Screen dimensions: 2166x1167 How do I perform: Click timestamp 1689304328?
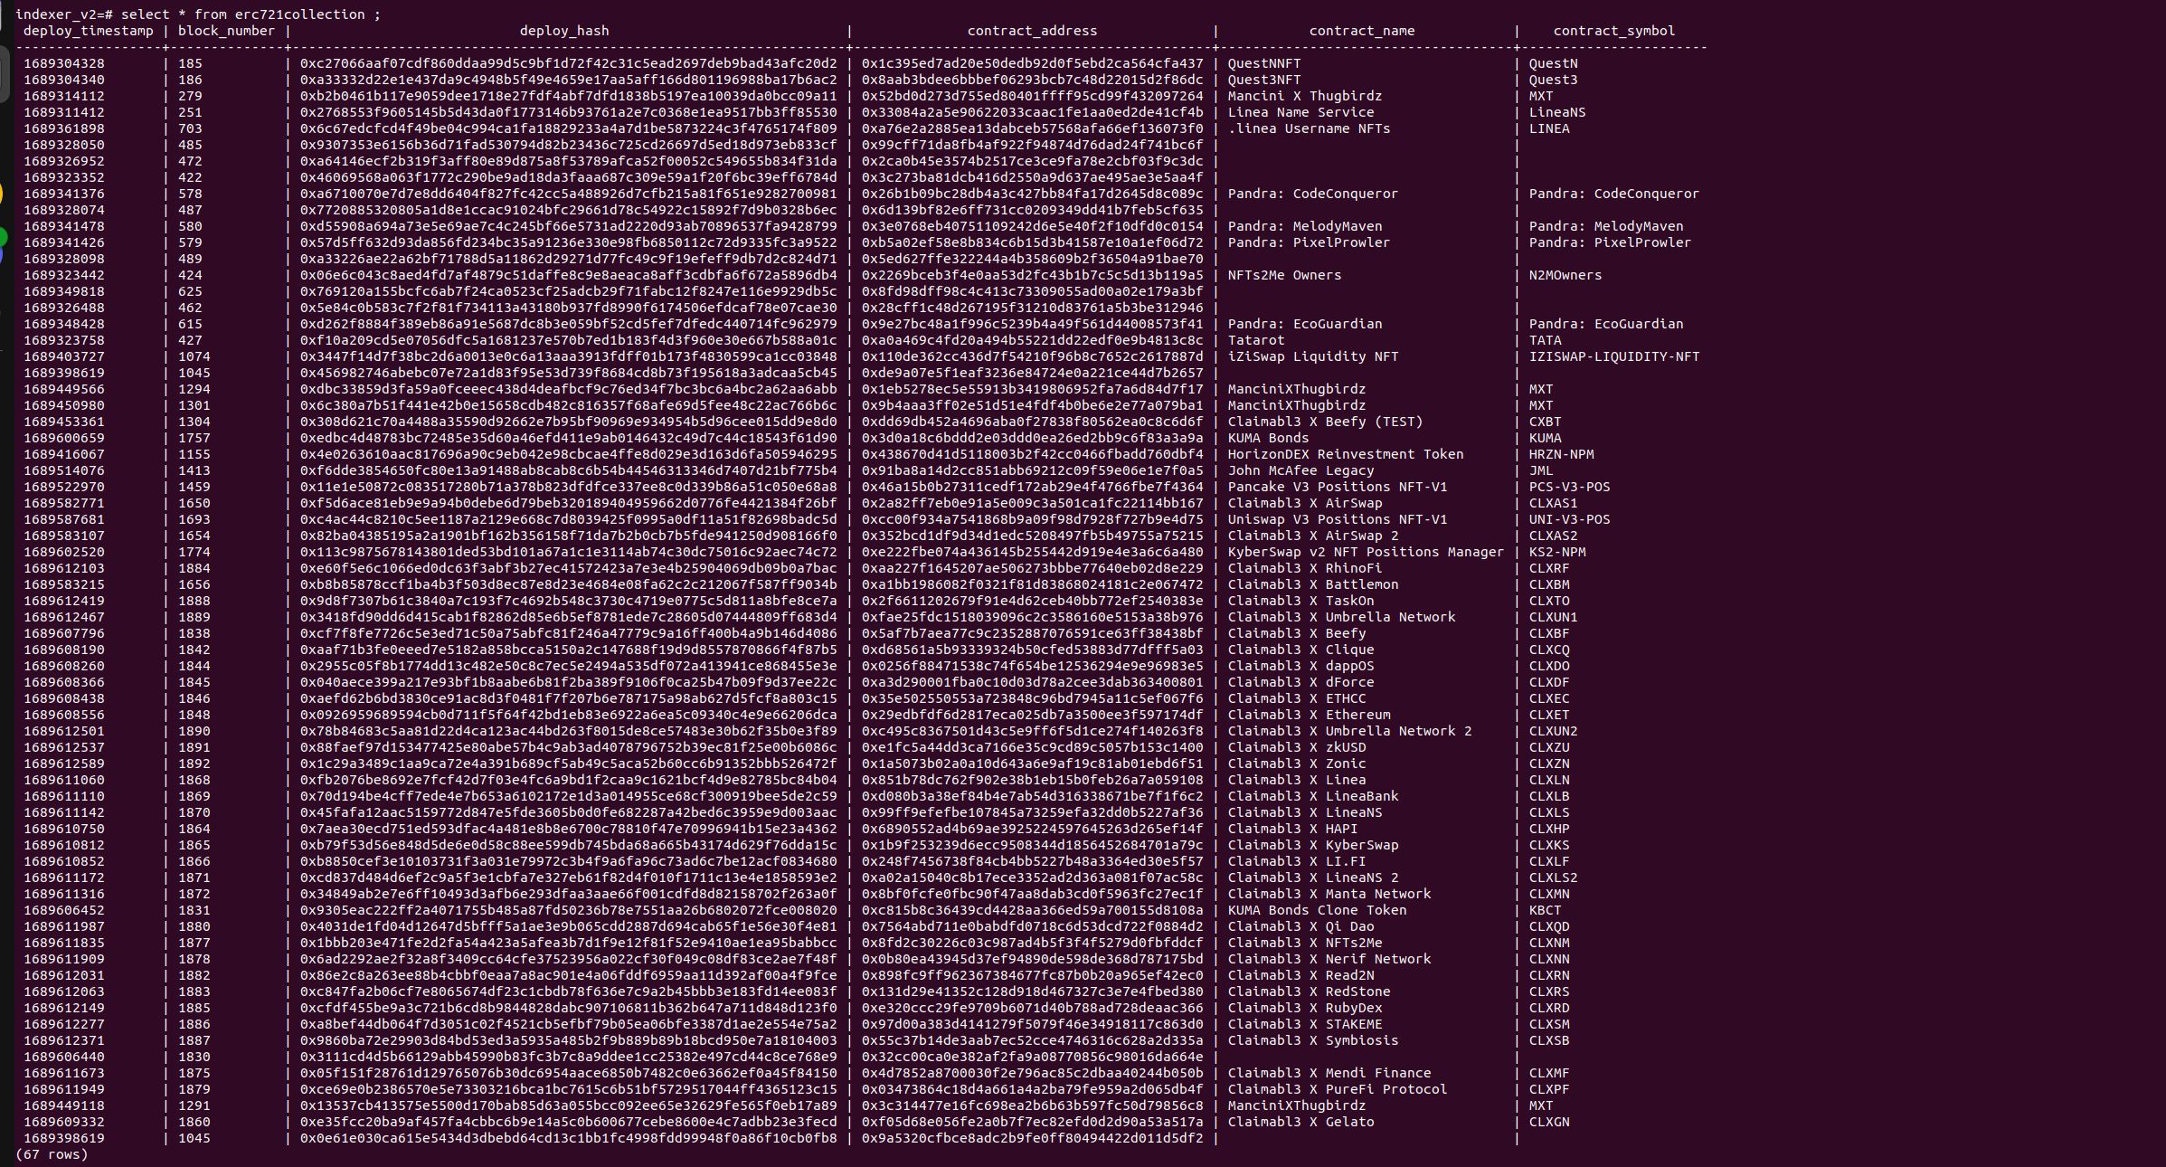pos(64,63)
